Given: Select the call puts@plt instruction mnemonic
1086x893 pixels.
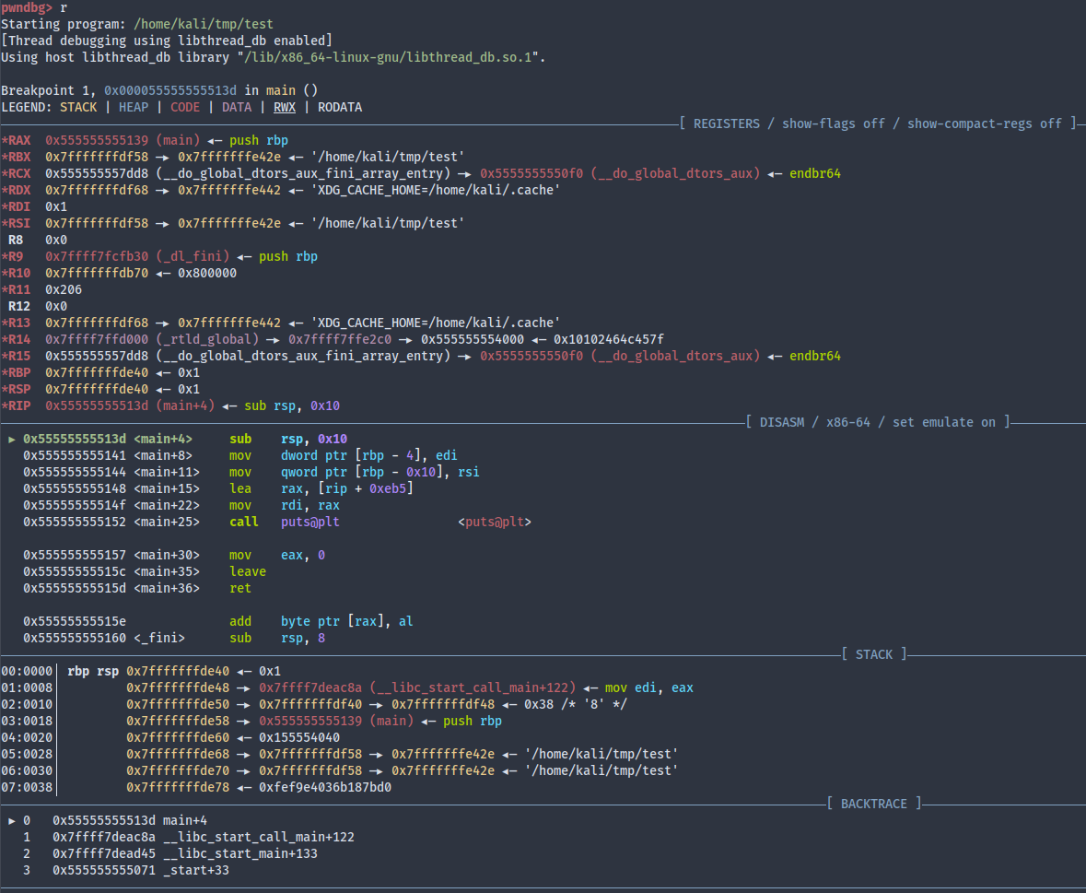Looking at the screenshot, I should point(243,522).
